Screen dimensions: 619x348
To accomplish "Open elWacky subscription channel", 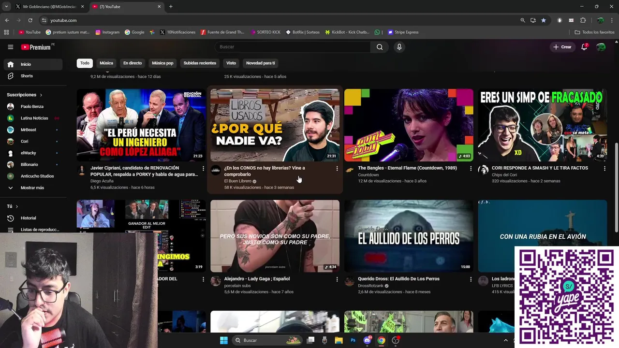I will (x=33, y=153).
